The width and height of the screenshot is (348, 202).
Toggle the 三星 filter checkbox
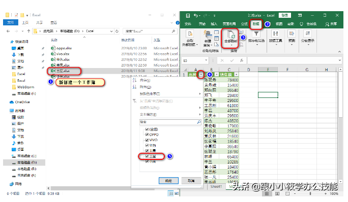pyautogui.click(x=147, y=156)
